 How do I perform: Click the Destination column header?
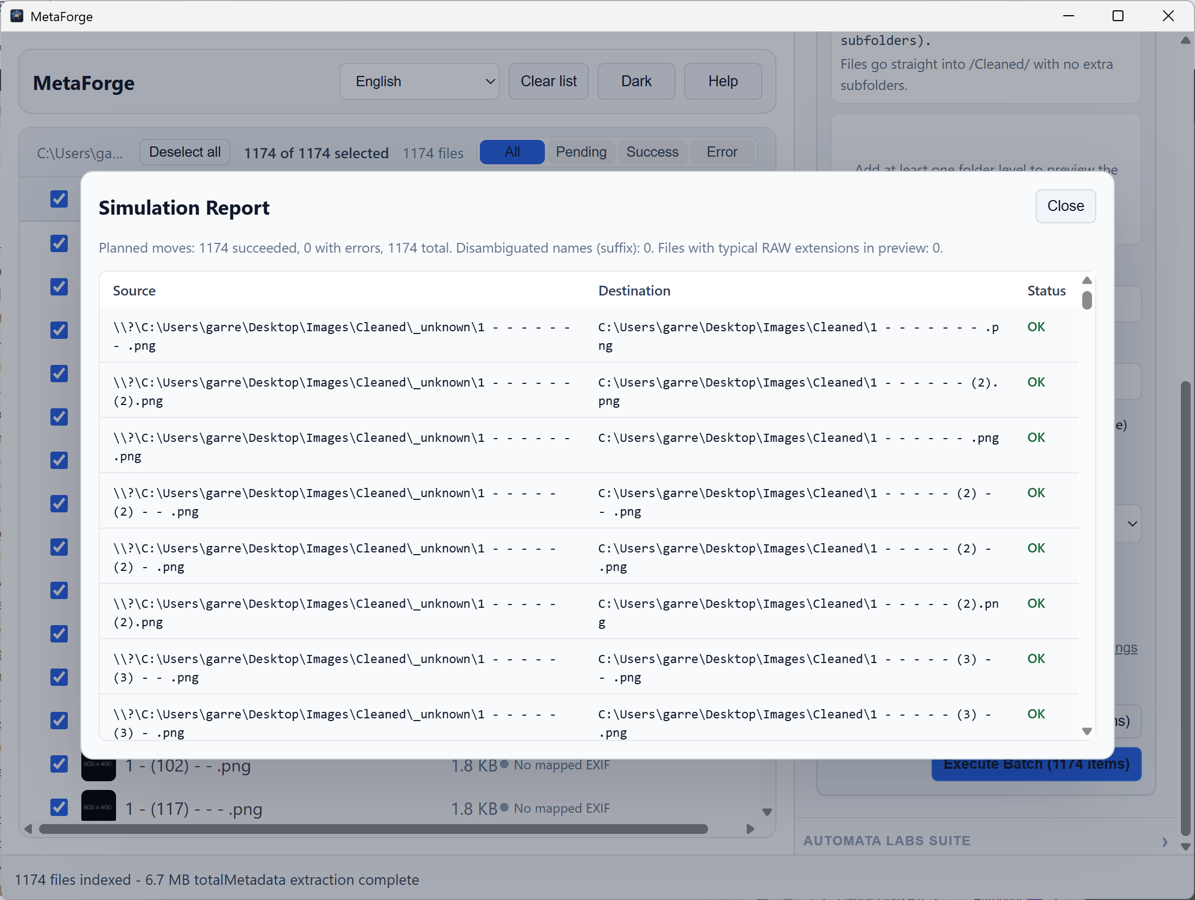pos(634,291)
